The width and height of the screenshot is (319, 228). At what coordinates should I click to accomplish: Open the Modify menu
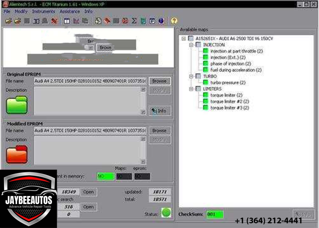click(x=21, y=11)
